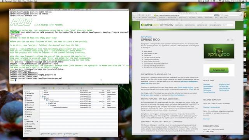The height and width of the screenshot is (140, 249).
Task: Click Users in Finder path bar
Action: point(54,134)
